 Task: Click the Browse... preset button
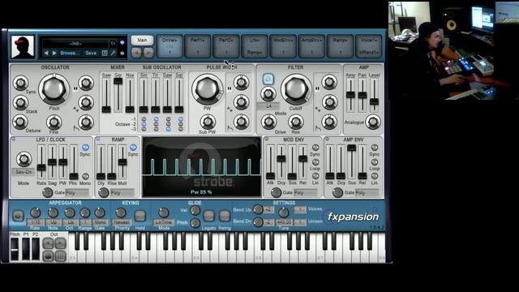(x=70, y=53)
